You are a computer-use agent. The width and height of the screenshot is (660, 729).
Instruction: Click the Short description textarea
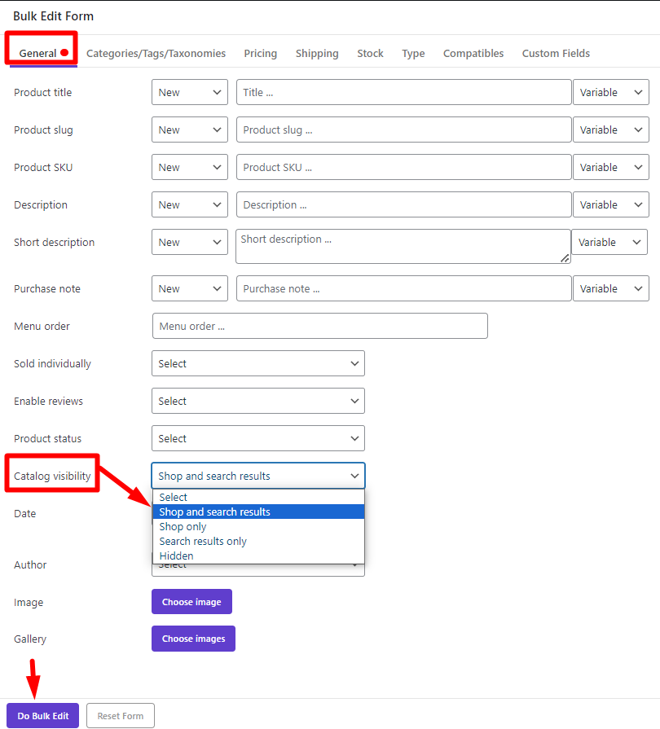[403, 246]
